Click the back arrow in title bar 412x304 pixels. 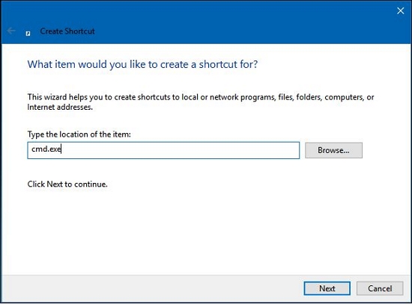pyautogui.click(x=10, y=31)
